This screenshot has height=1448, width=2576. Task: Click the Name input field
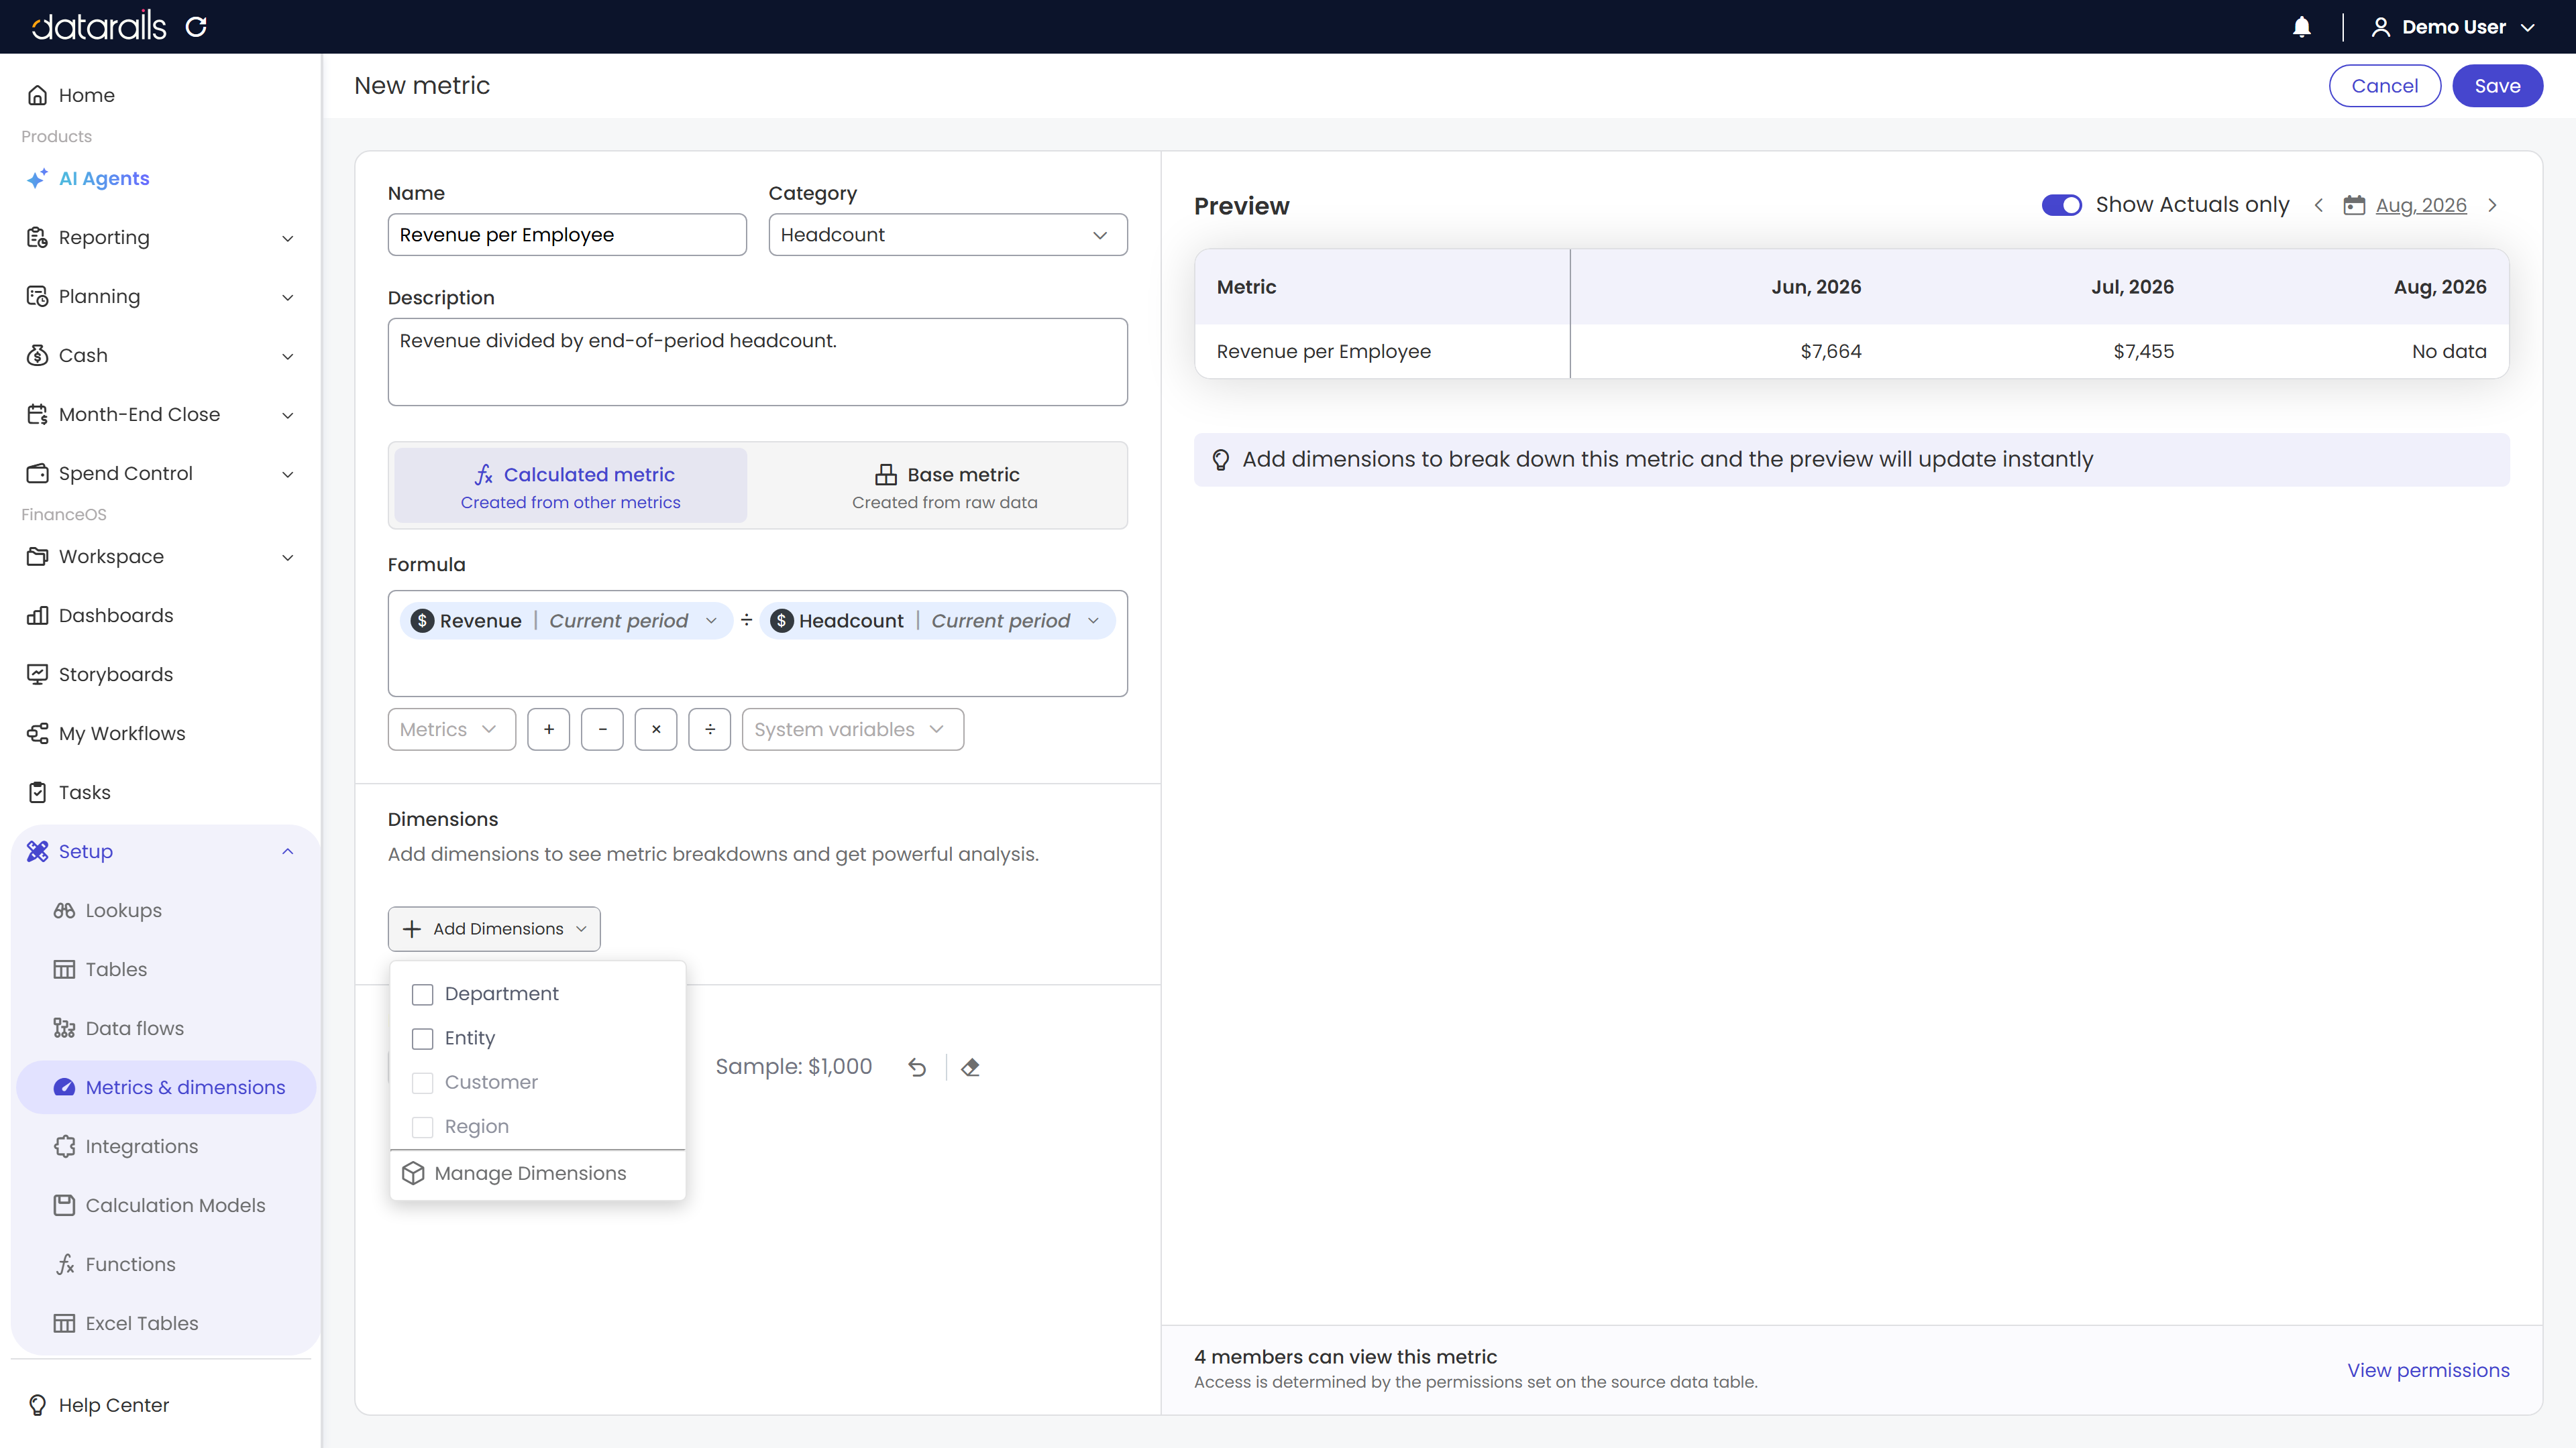(567, 235)
